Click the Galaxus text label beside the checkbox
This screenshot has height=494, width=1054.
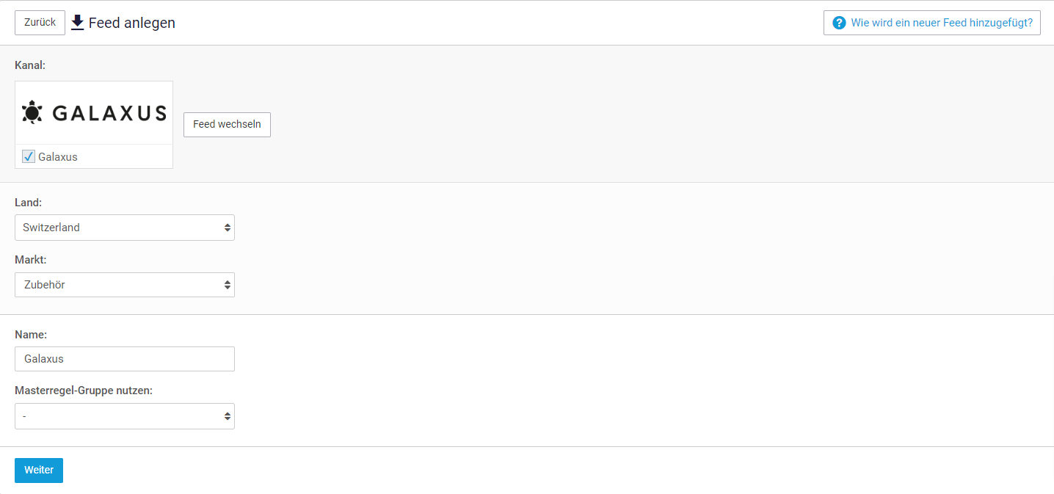pyautogui.click(x=58, y=157)
